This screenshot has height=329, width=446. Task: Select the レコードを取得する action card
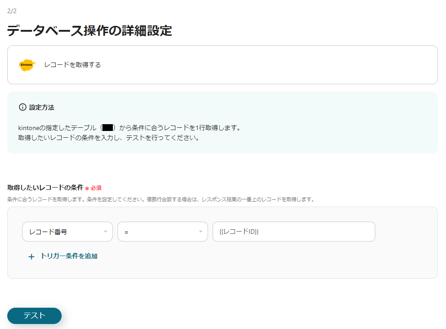click(x=223, y=65)
